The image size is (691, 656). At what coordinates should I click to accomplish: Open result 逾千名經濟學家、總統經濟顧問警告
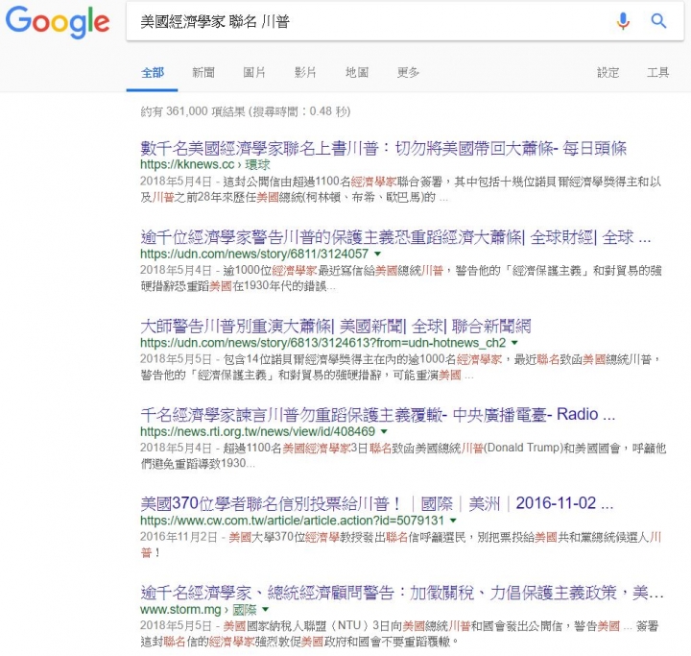click(402, 593)
